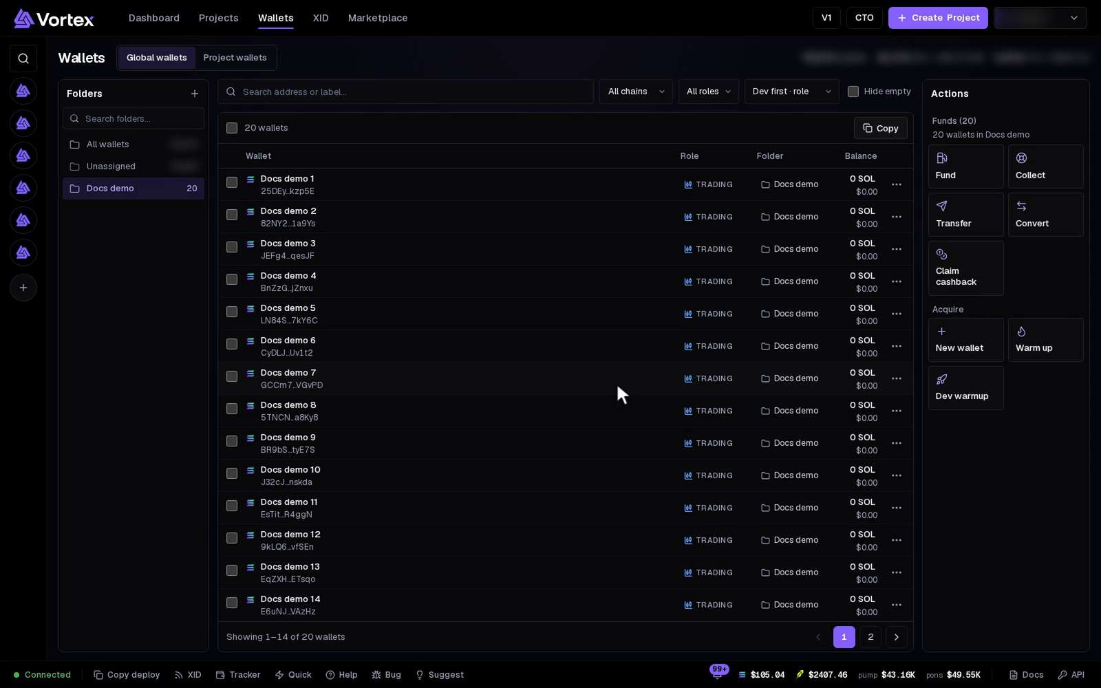Choose the Transfer action
The width and height of the screenshot is (1101, 688).
[965, 215]
